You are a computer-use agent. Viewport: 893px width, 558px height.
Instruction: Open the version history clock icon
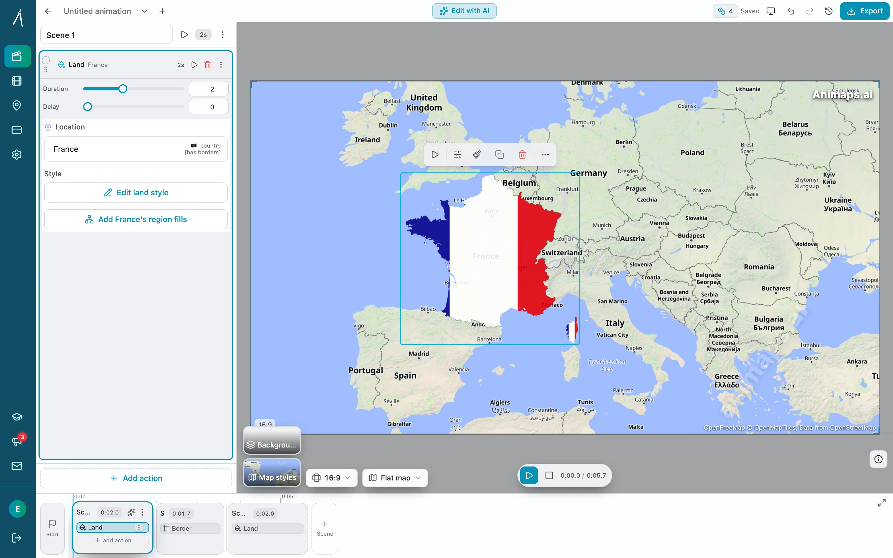click(829, 11)
